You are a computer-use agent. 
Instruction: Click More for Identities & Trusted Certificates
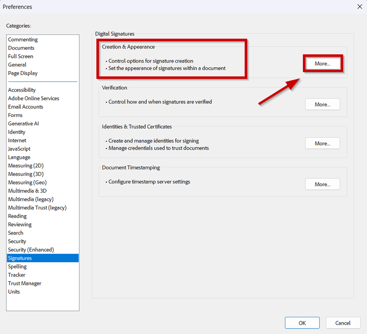click(x=322, y=143)
